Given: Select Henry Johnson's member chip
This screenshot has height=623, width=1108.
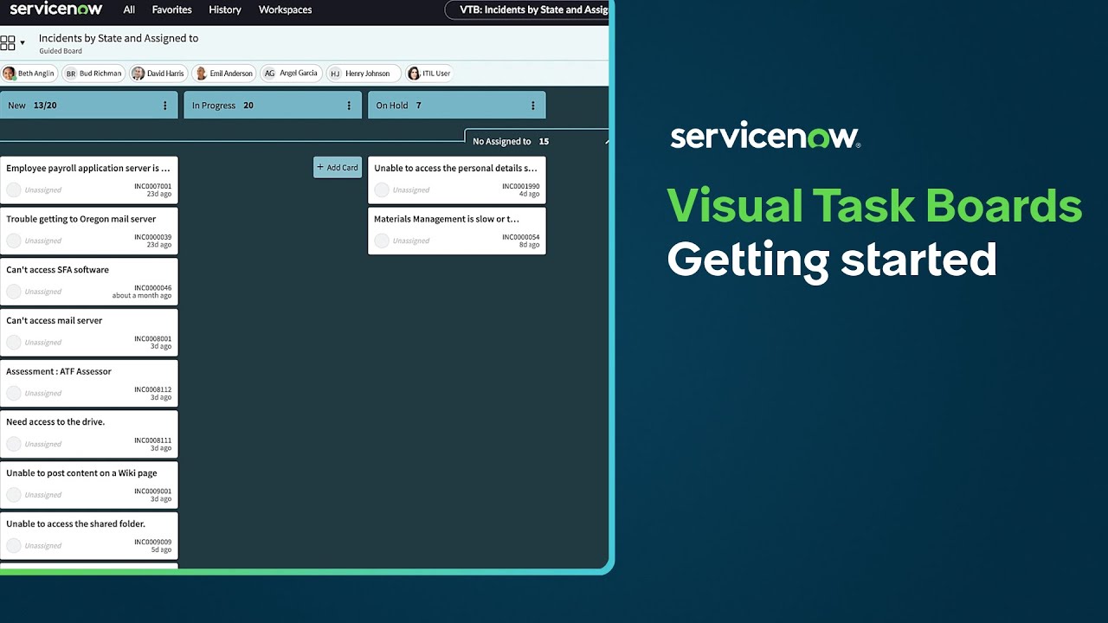Looking at the screenshot, I should [x=363, y=74].
